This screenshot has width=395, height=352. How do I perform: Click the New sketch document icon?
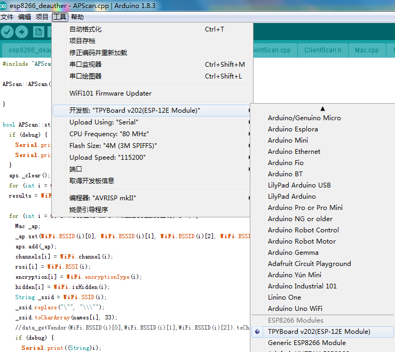[38, 32]
